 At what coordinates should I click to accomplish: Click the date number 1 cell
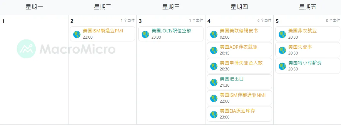pos(4,21)
